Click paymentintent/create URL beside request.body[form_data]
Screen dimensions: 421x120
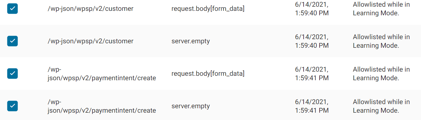pyautogui.click(x=102, y=74)
